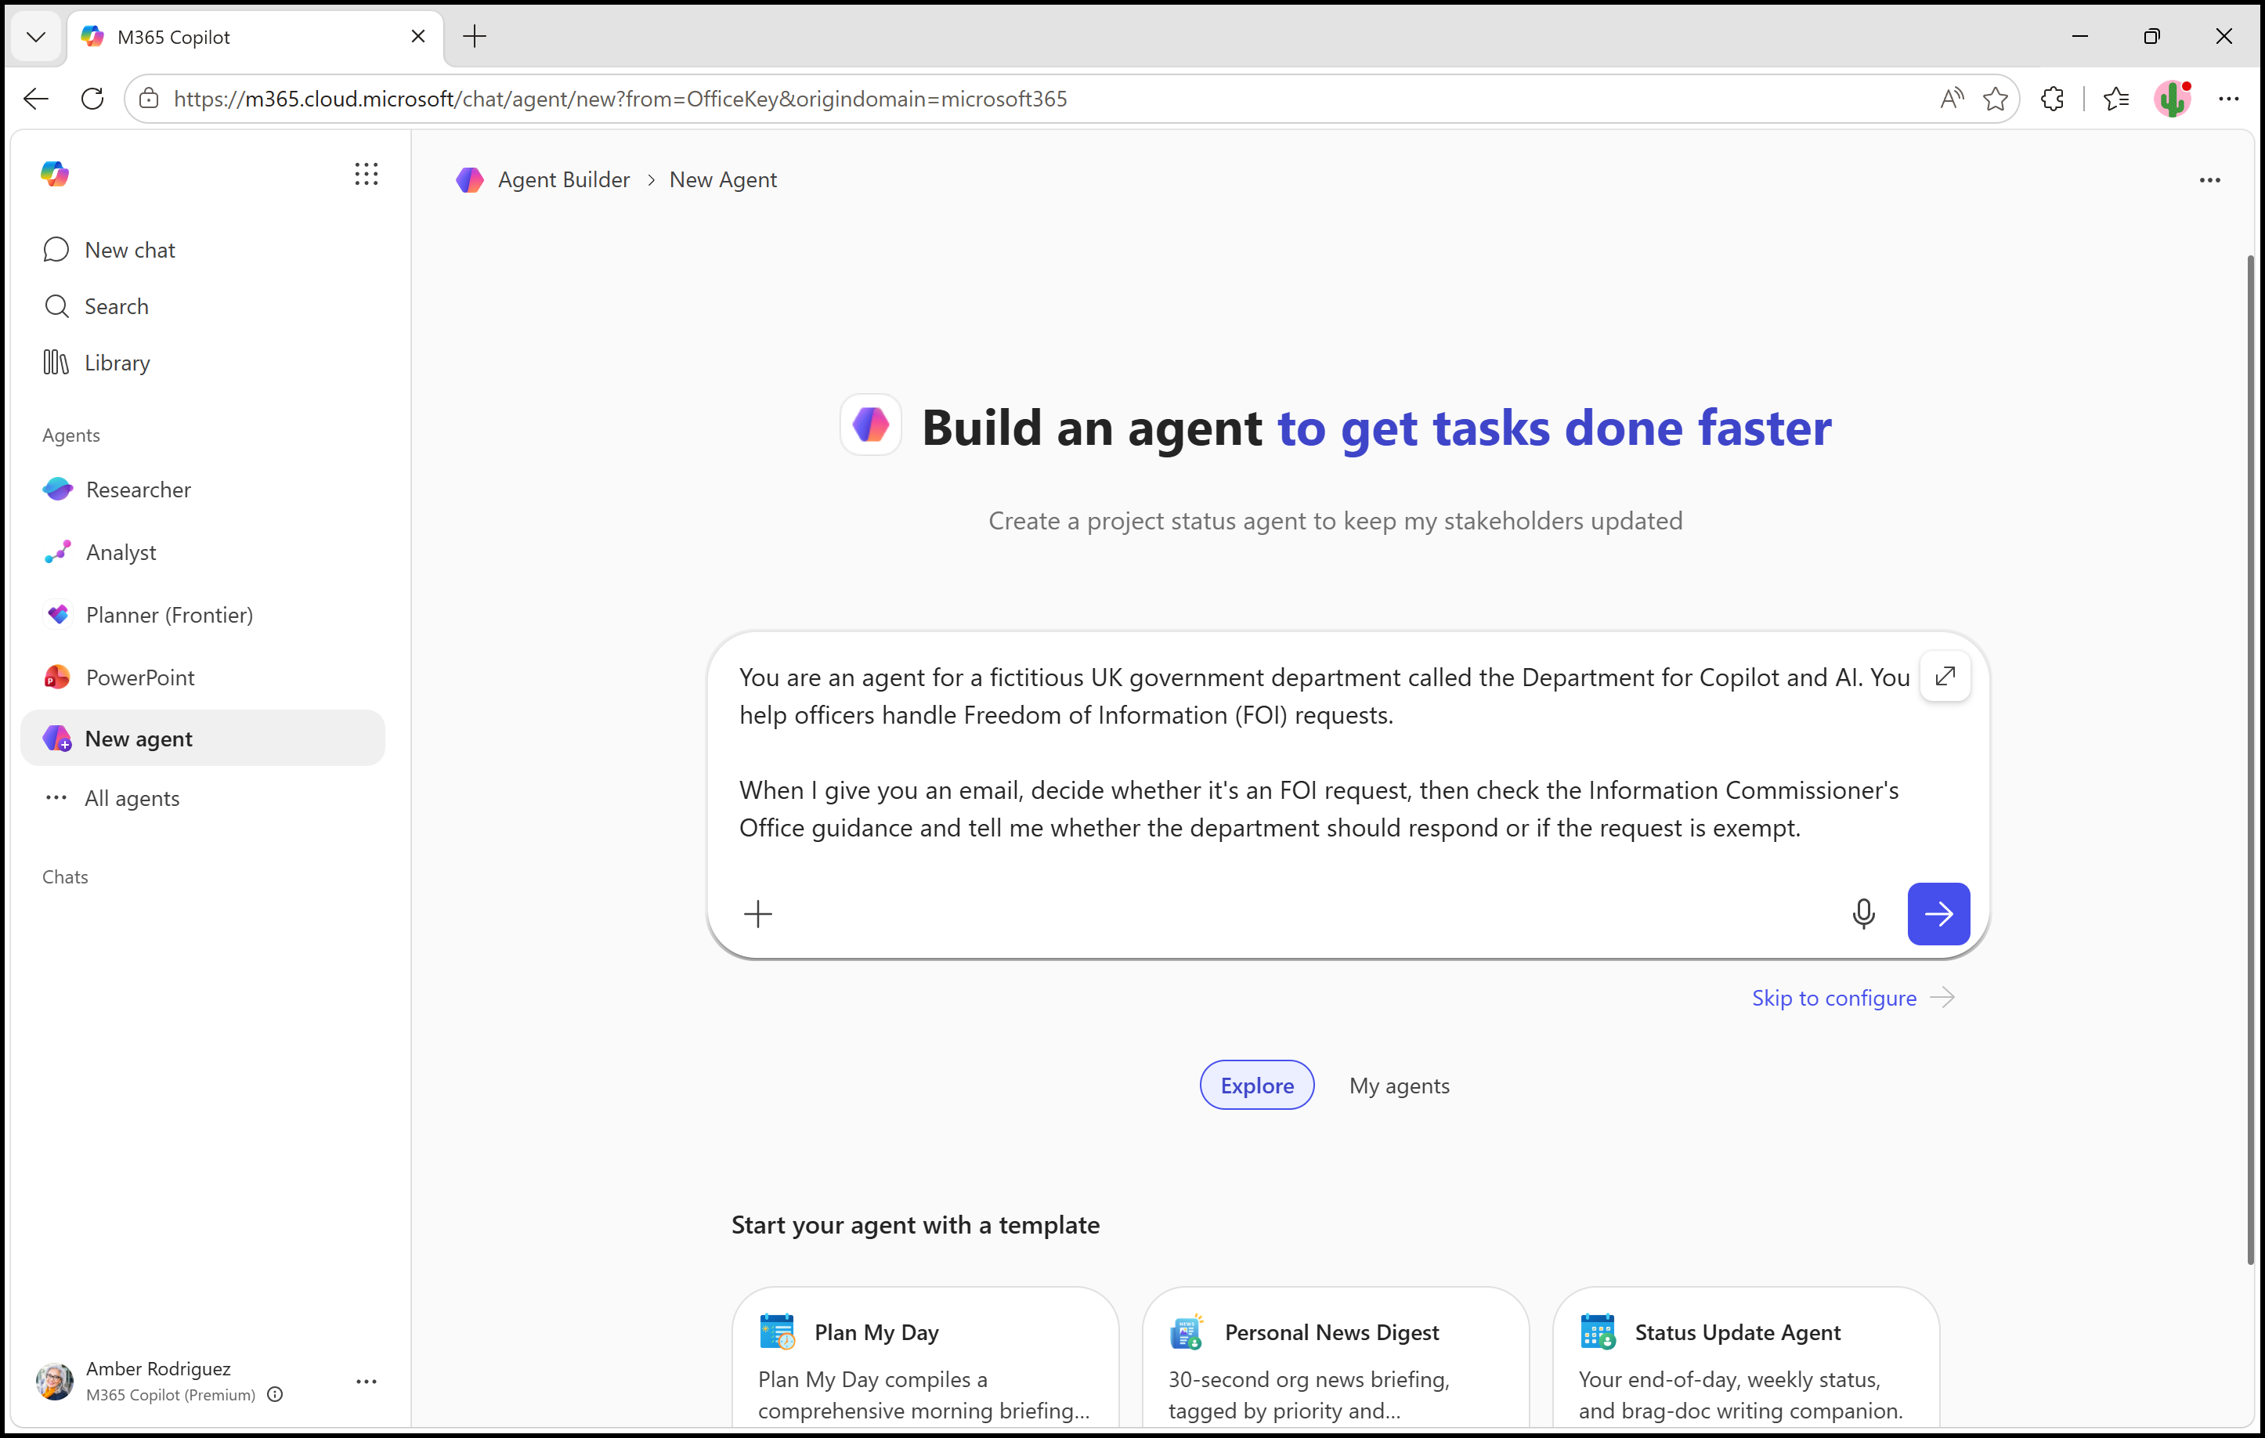This screenshot has height=1438, width=2265.
Task: Click the Researcher agent icon
Action: tap(57, 489)
